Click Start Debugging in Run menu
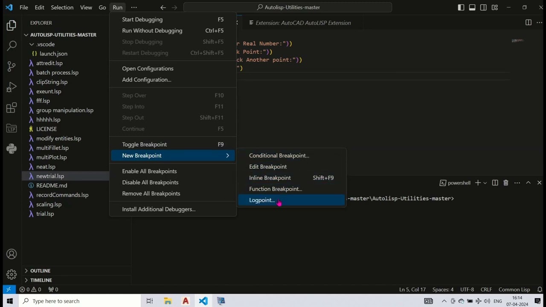546x307 pixels. (x=173, y=20)
